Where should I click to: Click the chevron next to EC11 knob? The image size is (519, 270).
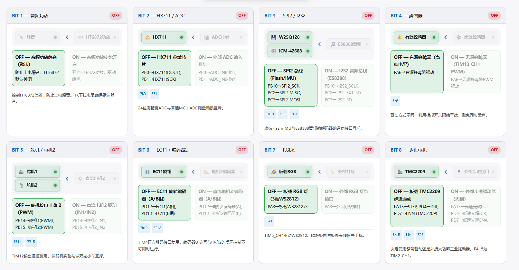(x=193, y=172)
